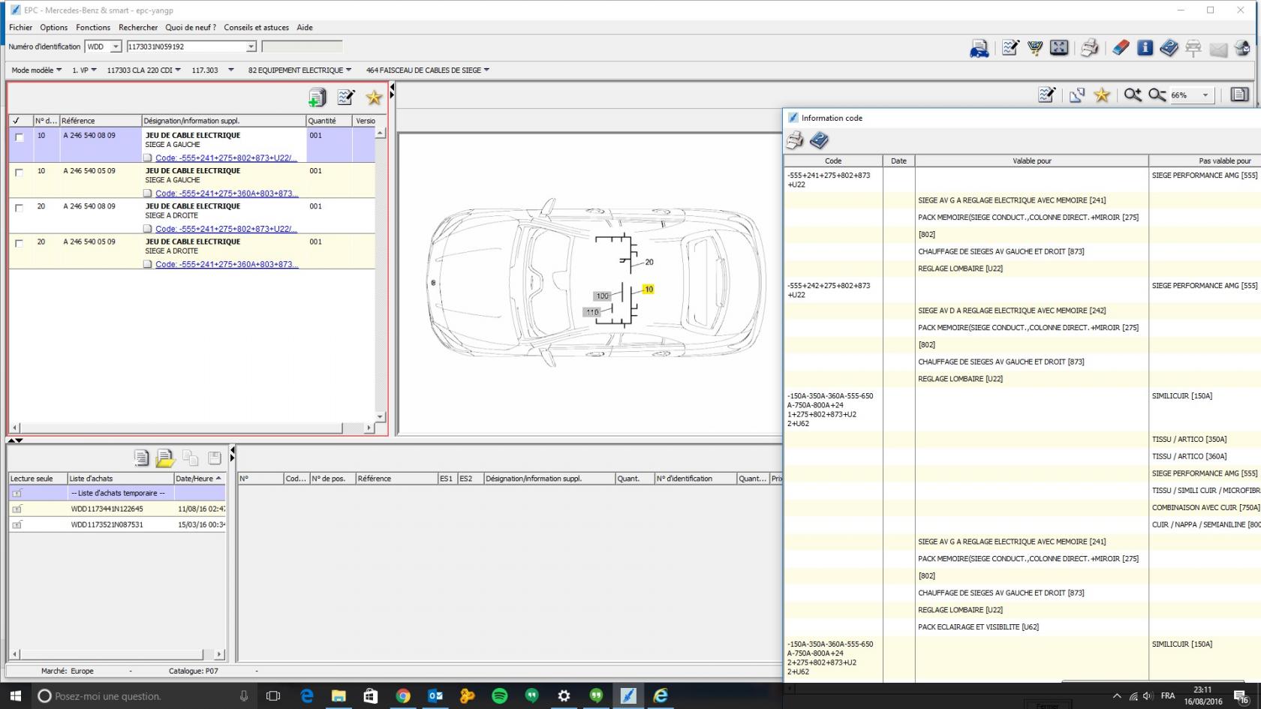The height and width of the screenshot is (709, 1261).
Task: Check box for A 246 540 08 09 SIEGE A GAUCHE
Action: pos(20,137)
